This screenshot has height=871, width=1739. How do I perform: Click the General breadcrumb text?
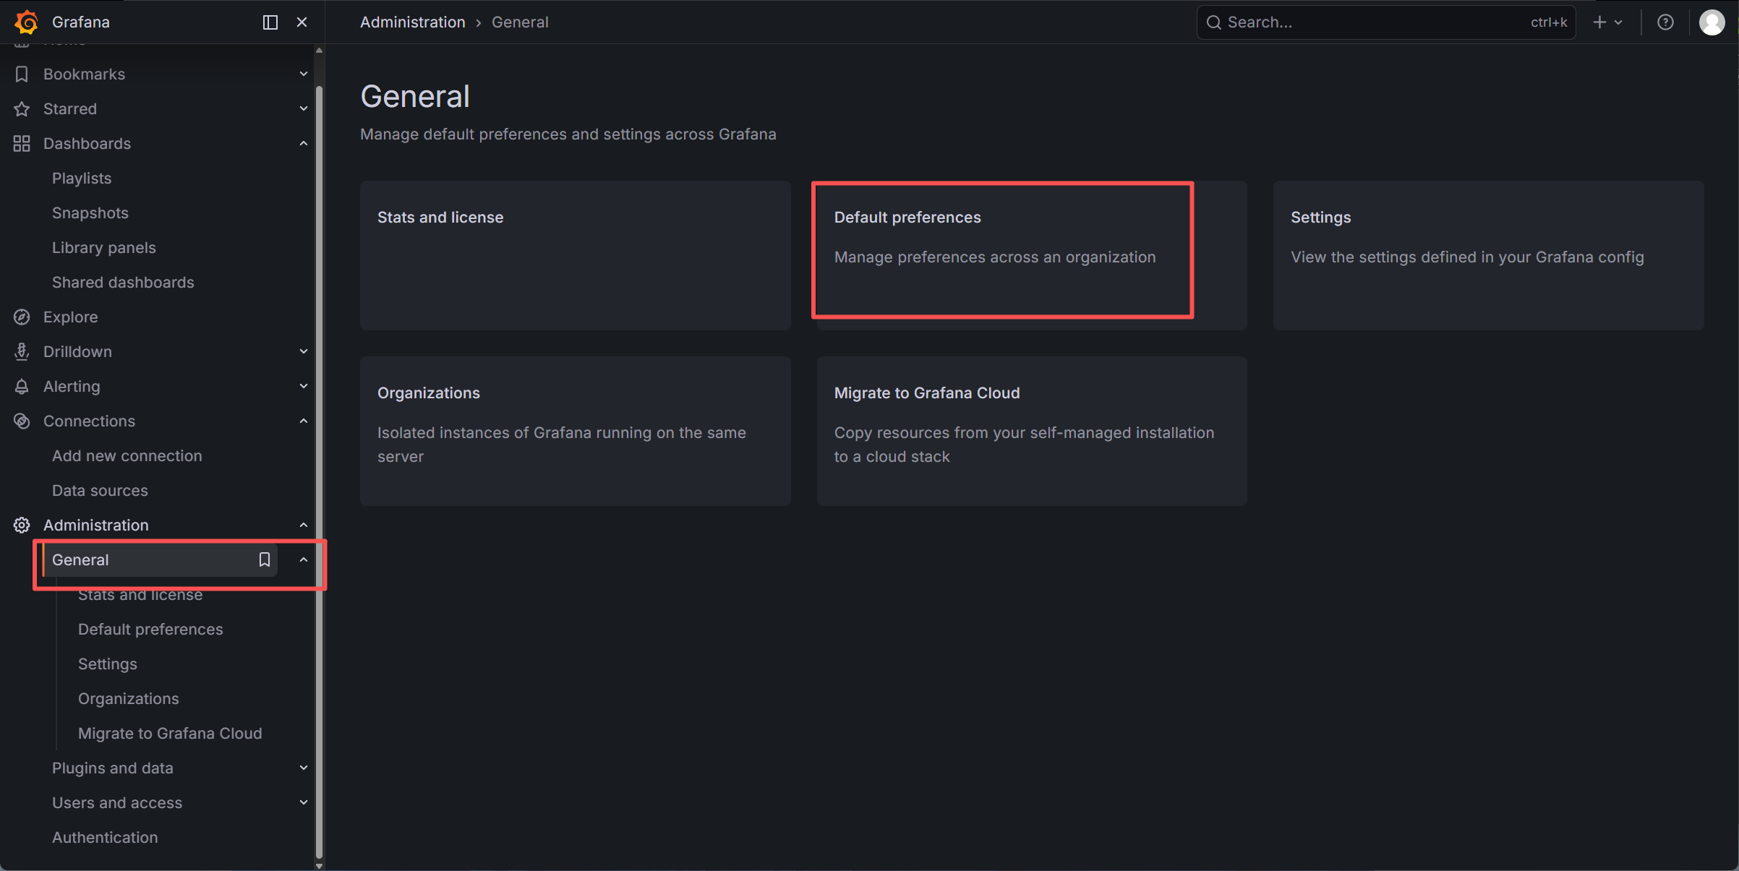pyautogui.click(x=520, y=22)
